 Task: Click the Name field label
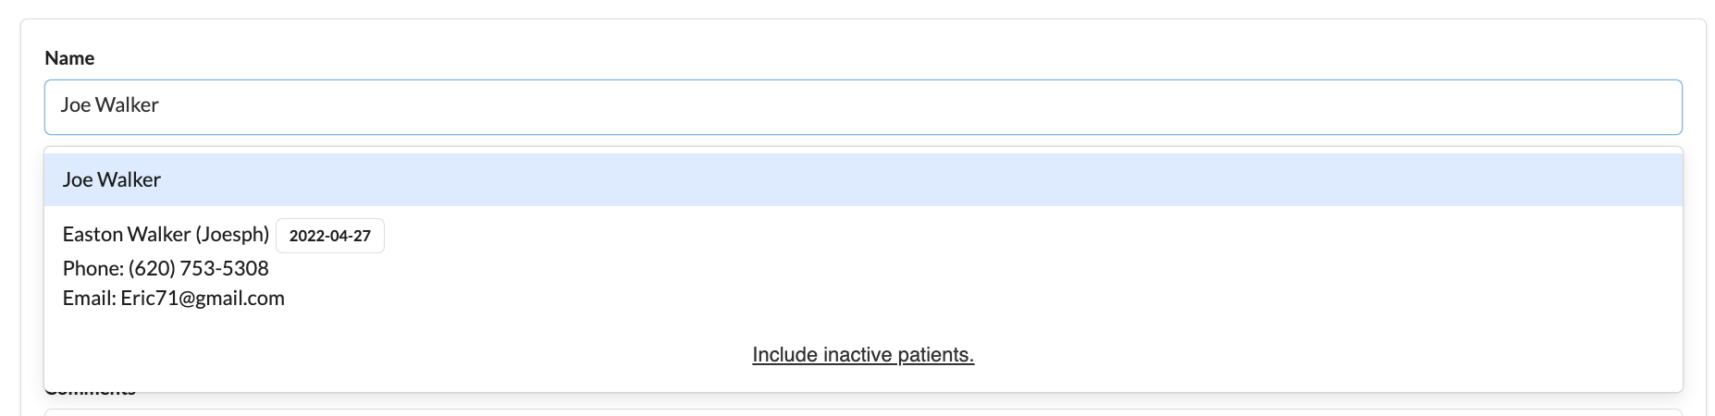(69, 58)
